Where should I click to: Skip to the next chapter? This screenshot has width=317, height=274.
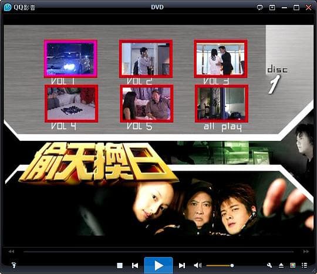182,266
